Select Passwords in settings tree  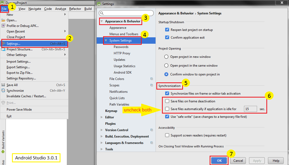pos(121,47)
